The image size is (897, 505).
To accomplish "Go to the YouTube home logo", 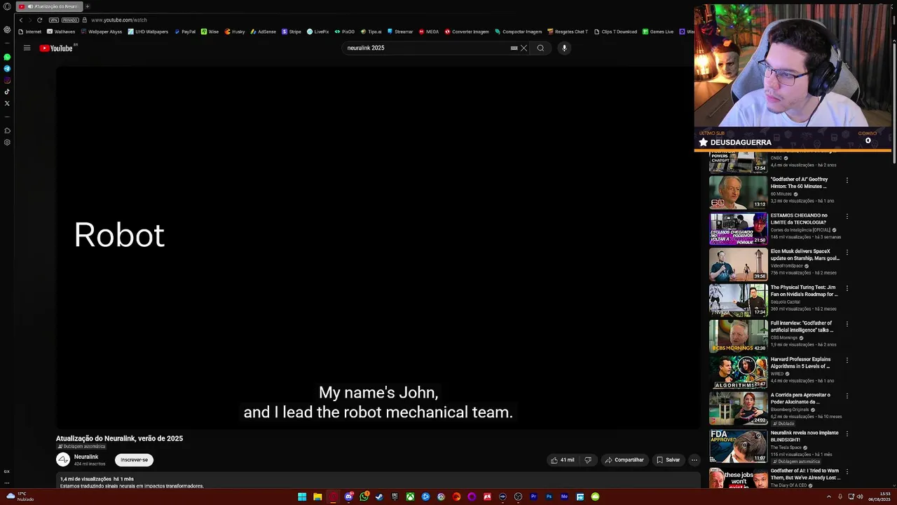I will 56,48.
